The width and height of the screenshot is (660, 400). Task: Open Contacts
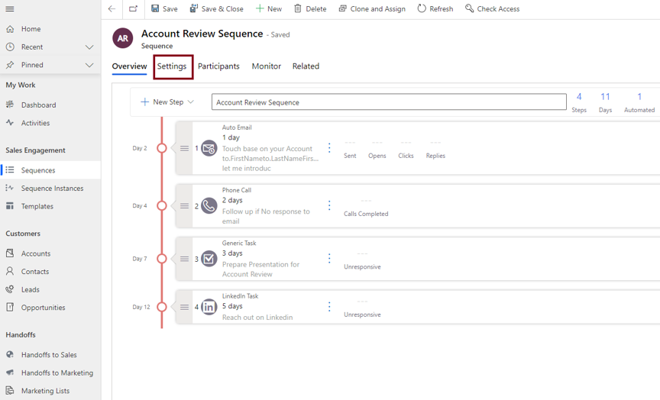click(35, 272)
